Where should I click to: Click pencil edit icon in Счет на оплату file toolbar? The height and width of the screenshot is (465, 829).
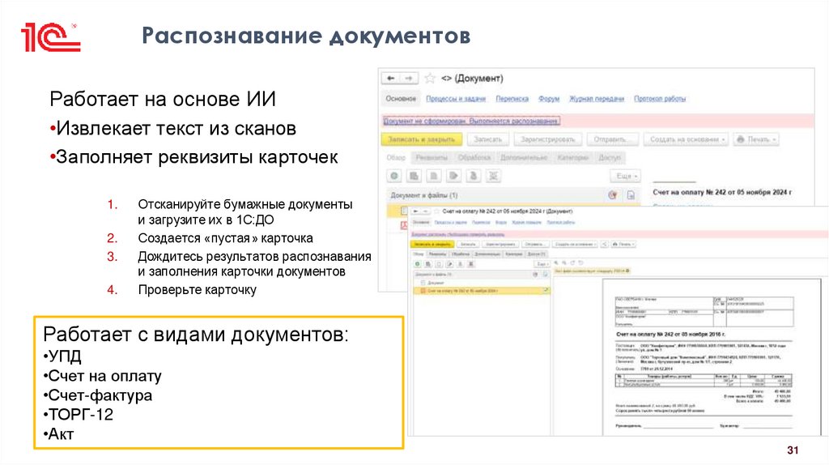pos(449,264)
